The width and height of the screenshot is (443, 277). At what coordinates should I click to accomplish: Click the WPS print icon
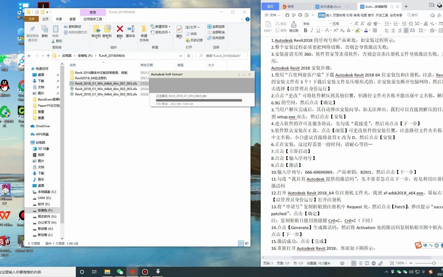click(300, 15)
